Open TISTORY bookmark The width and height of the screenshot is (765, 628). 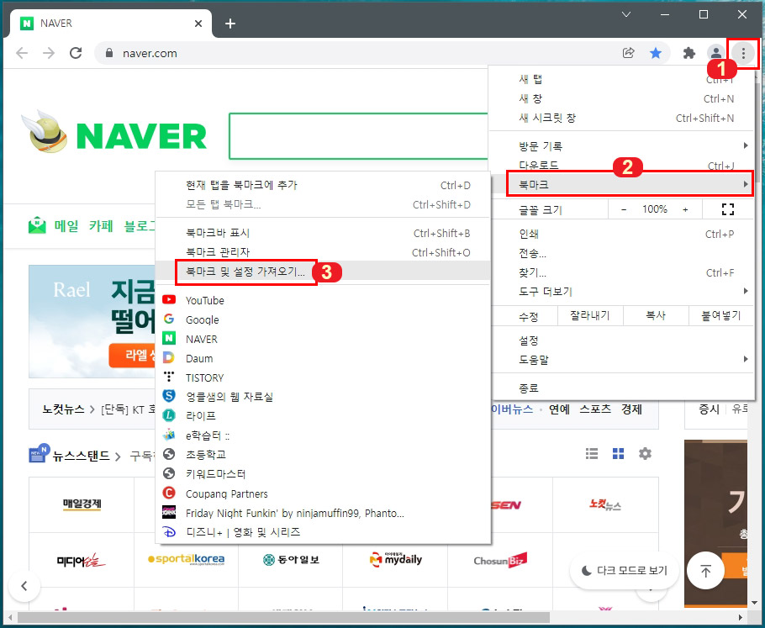click(322, 377)
